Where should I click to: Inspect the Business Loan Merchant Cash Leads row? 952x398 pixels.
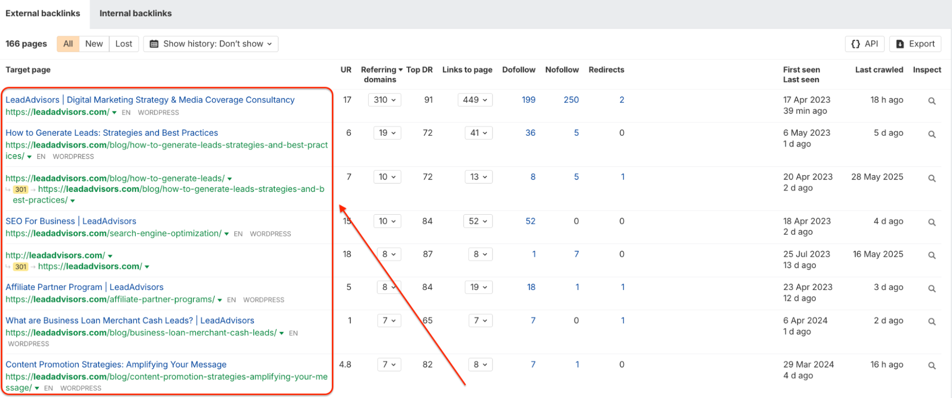tap(932, 322)
